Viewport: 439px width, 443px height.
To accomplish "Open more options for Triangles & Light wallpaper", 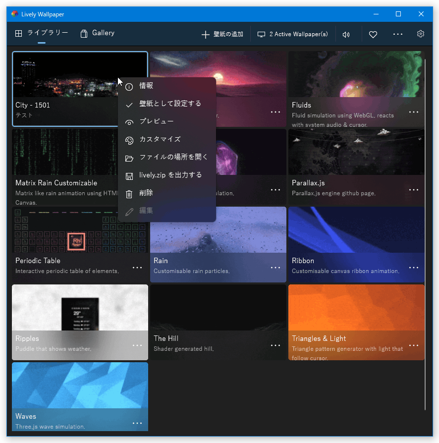I will point(414,345).
